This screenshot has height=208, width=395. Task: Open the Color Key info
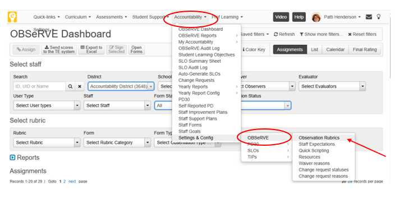[x=254, y=49]
